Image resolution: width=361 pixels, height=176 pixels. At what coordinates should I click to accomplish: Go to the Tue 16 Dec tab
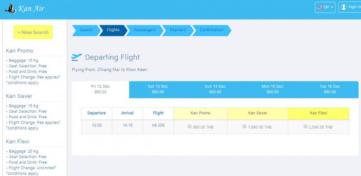[330, 89]
